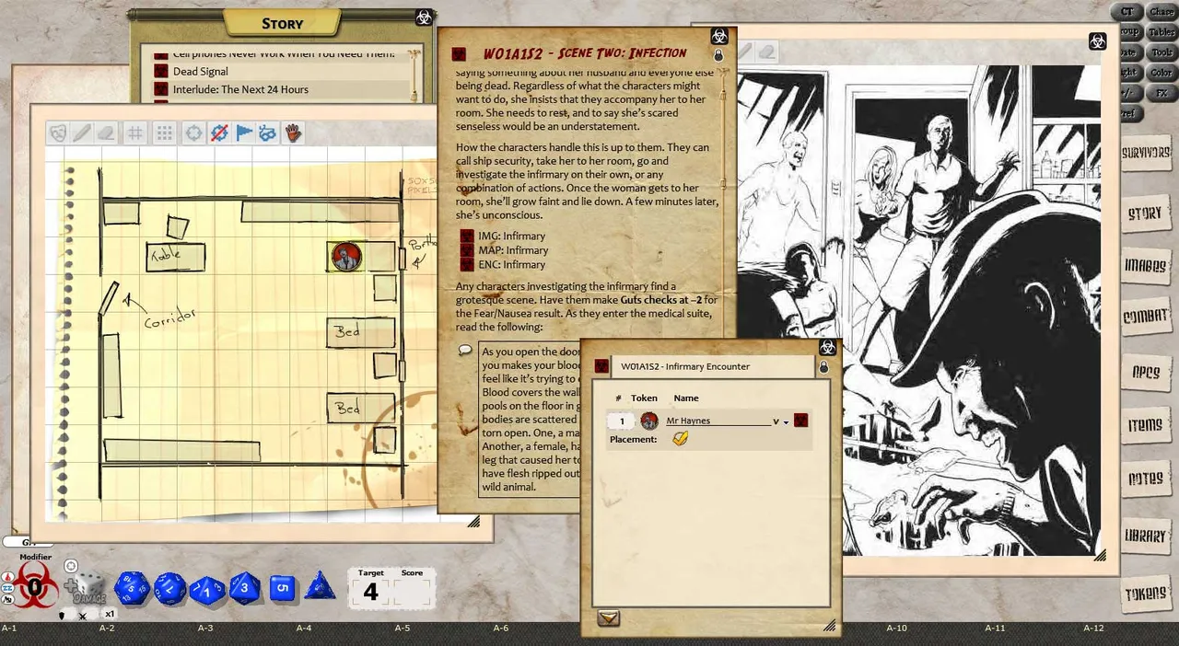Click Mr Haynes token portrait in encounter
Image resolution: width=1179 pixels, height=646 pixels.
click(x=649, y=421)
